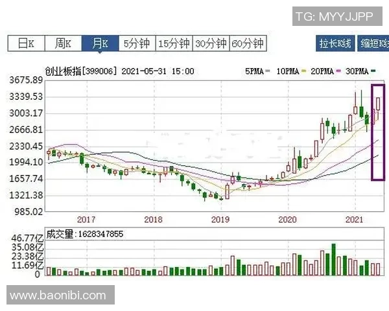Click the 23.38亿 volume axis label
This screenshot has height=311, width=389.
(27, 256)
